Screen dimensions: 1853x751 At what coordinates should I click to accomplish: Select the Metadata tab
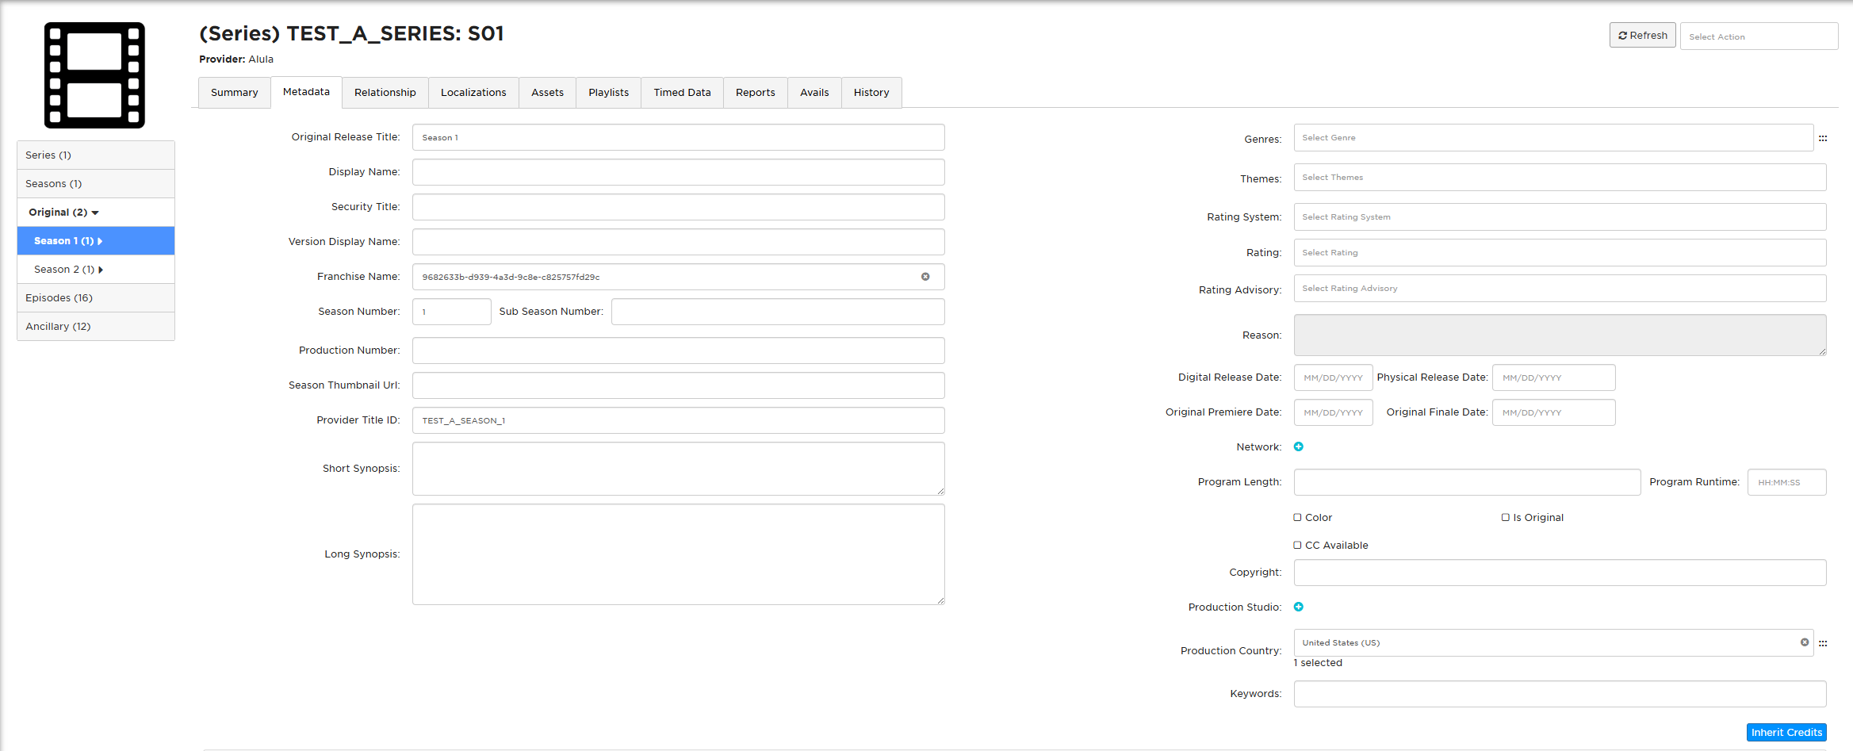coord(306,92)
